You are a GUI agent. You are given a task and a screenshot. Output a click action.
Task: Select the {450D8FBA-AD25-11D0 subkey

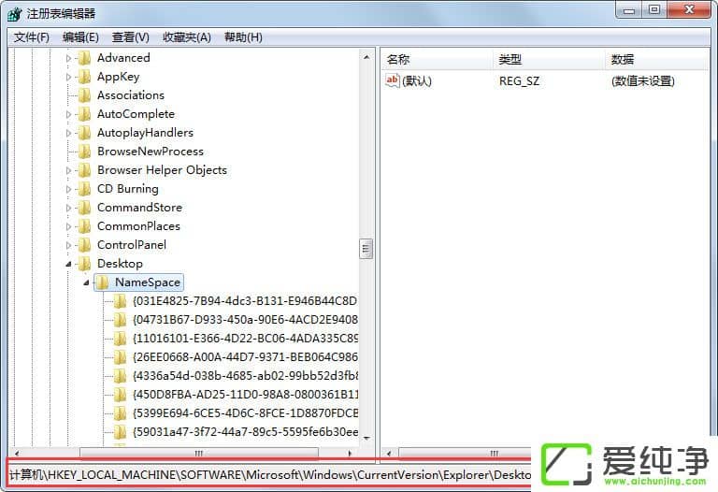[245, 395]
